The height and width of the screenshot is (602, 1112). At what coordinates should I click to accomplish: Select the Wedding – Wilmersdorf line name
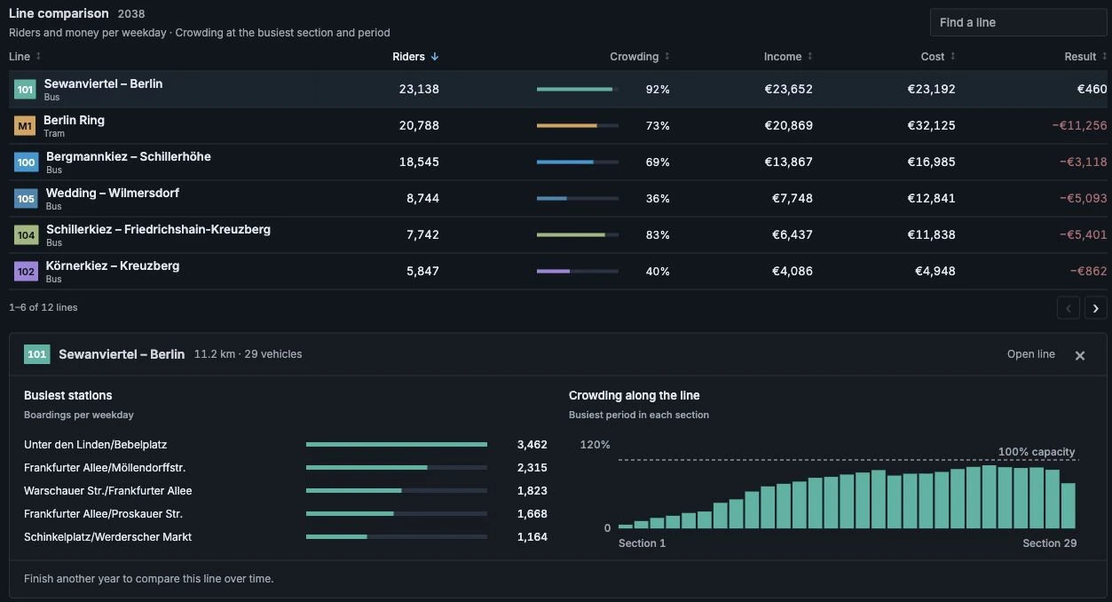[113, 193]
